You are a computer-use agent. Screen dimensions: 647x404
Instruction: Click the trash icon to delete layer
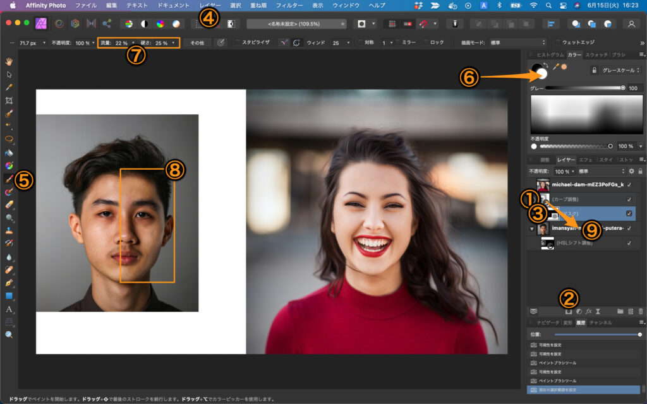(641, 311)
